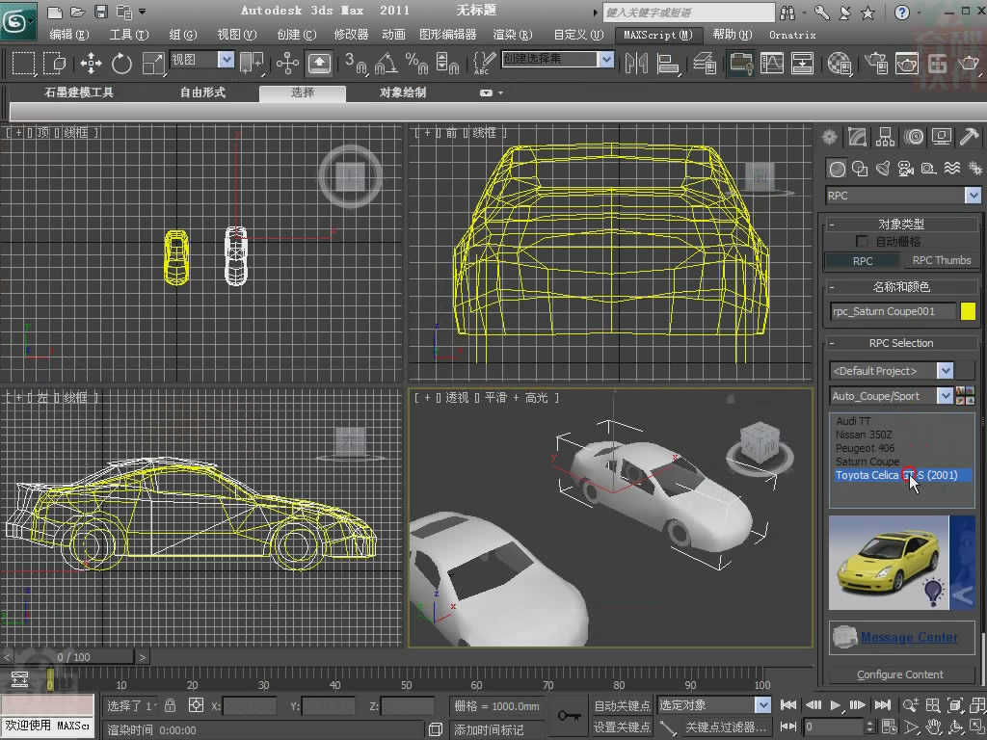Click the Render Production teapot icon
Screen dimensions: 987x740
(x=968, y=63)
